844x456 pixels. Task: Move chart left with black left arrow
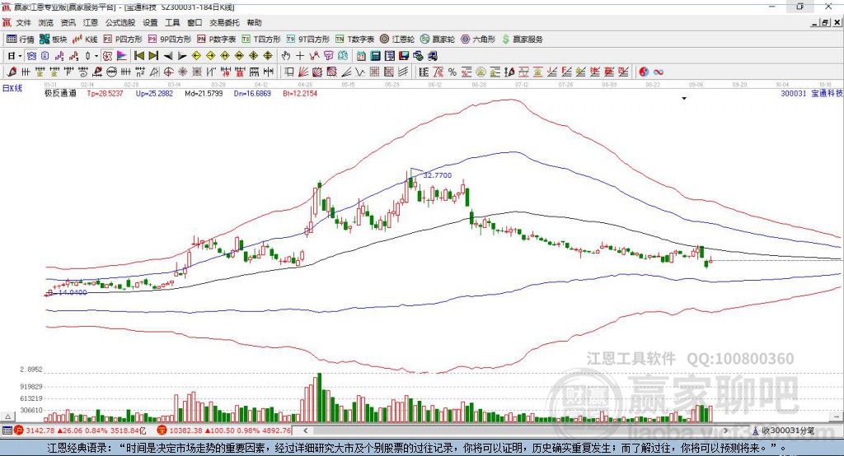pyautogui.click(x=168, y=55)
